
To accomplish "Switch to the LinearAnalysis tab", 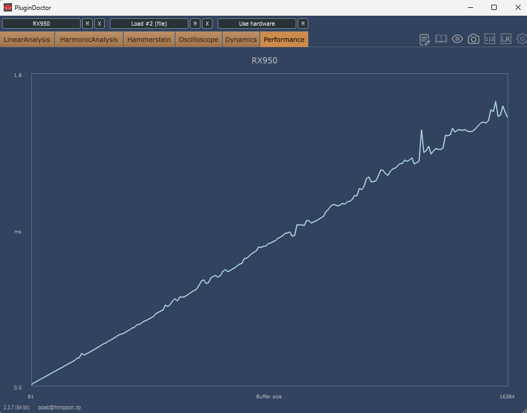I will point(27,39).
